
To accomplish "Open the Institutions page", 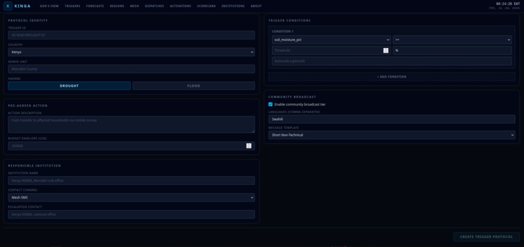I will click(233, 6).
